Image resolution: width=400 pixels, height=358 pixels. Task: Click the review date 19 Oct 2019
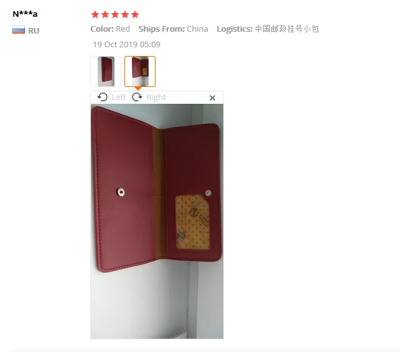click(126, 45)
